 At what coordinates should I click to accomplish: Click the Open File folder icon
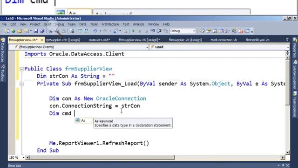pyautogui.click(x=20, y=31)
